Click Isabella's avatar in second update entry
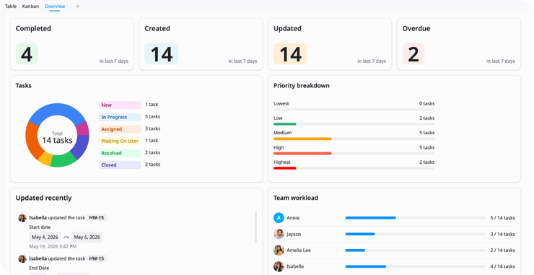 click(22, 259)
